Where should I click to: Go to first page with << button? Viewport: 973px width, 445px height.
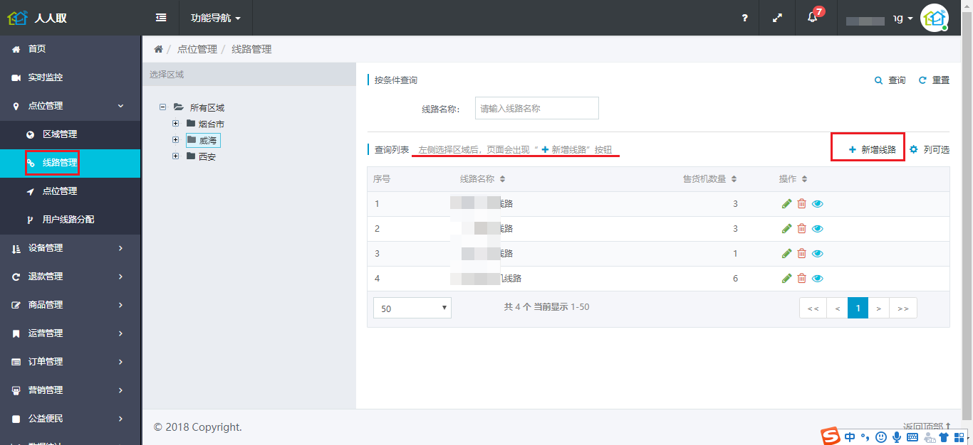813,308
